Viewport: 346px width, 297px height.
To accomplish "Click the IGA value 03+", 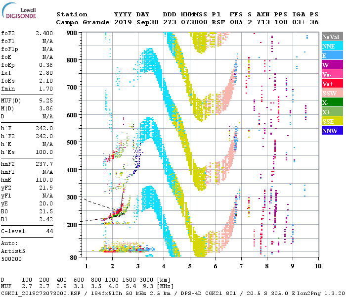I will 299,22.
